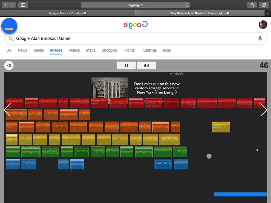271x203 pixels.
Task: Pause the Breakout game
Action: tap(126, 66)
